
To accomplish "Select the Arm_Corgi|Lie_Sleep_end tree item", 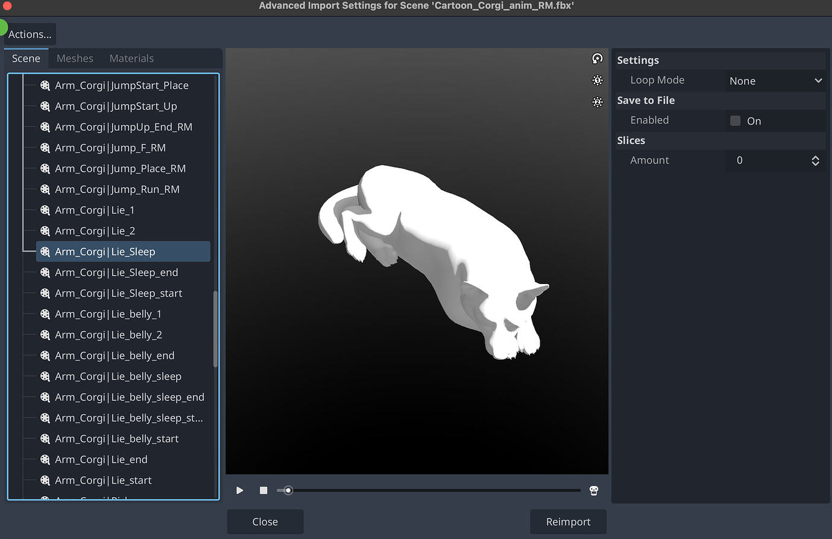I will pos(116,272).
